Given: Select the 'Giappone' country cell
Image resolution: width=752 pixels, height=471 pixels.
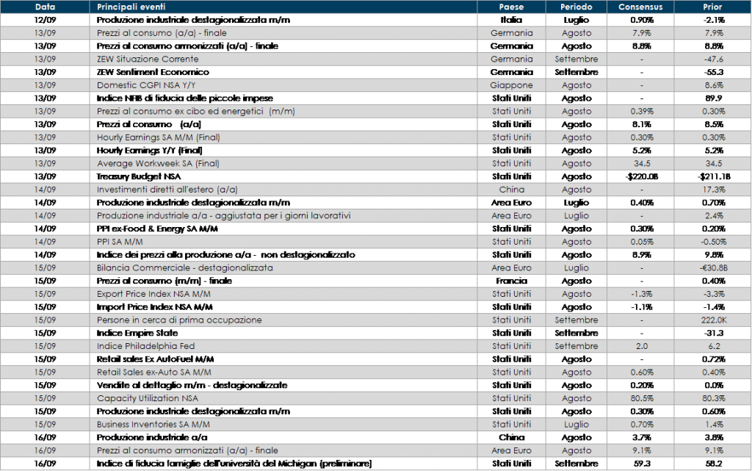Looking at the screenshot, I should click(x=511, y=85).
